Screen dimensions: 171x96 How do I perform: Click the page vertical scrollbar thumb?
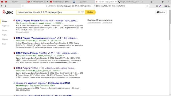point(170,25)
